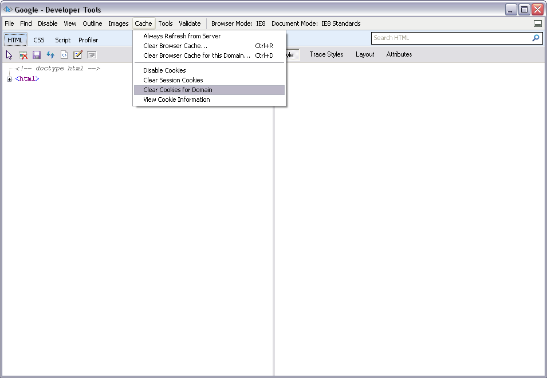
Task: Enable Always Refresh from Server
Action: (180, 36)
